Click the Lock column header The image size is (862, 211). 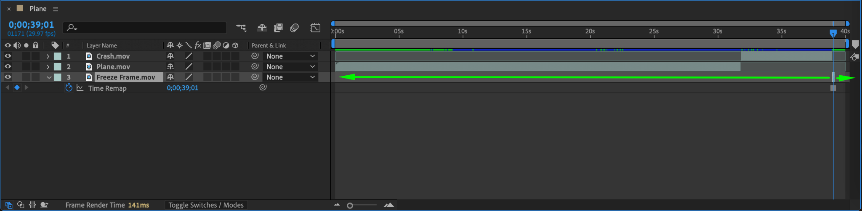click(x=35, y=45)
